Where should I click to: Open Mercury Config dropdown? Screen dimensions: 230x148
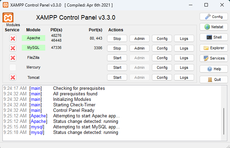click(162, 67)
